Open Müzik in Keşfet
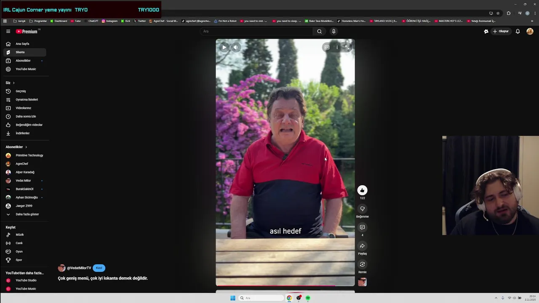The height and width of the screenshot is (303, 539). click(25, 235)
